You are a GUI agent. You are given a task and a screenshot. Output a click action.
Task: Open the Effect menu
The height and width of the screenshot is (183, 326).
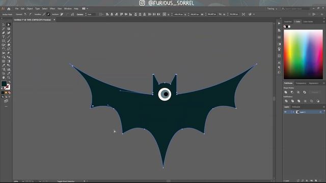52,9
